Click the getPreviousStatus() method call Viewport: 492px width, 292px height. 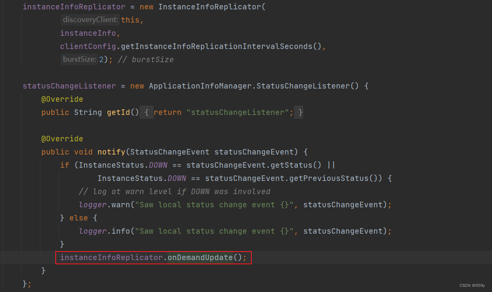(x=333, y=178)
